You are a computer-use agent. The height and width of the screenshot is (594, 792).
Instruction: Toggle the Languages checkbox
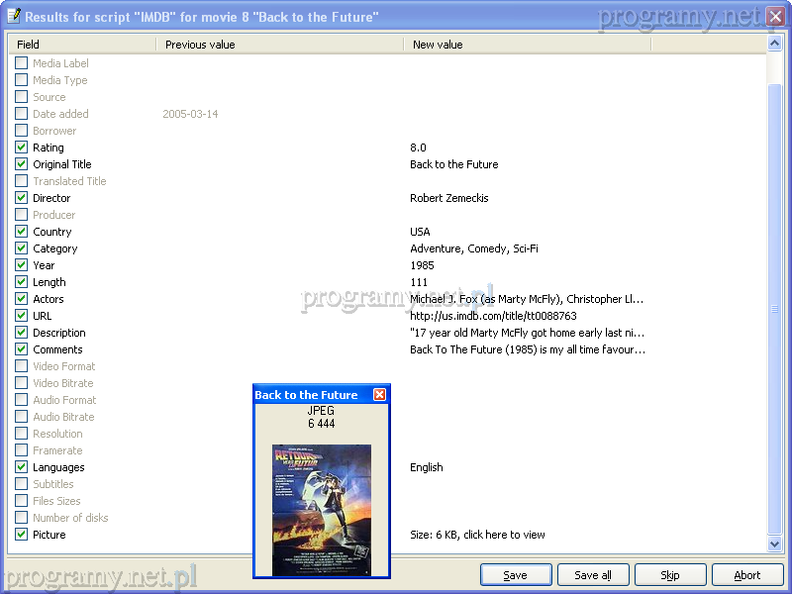click(22, 467)
